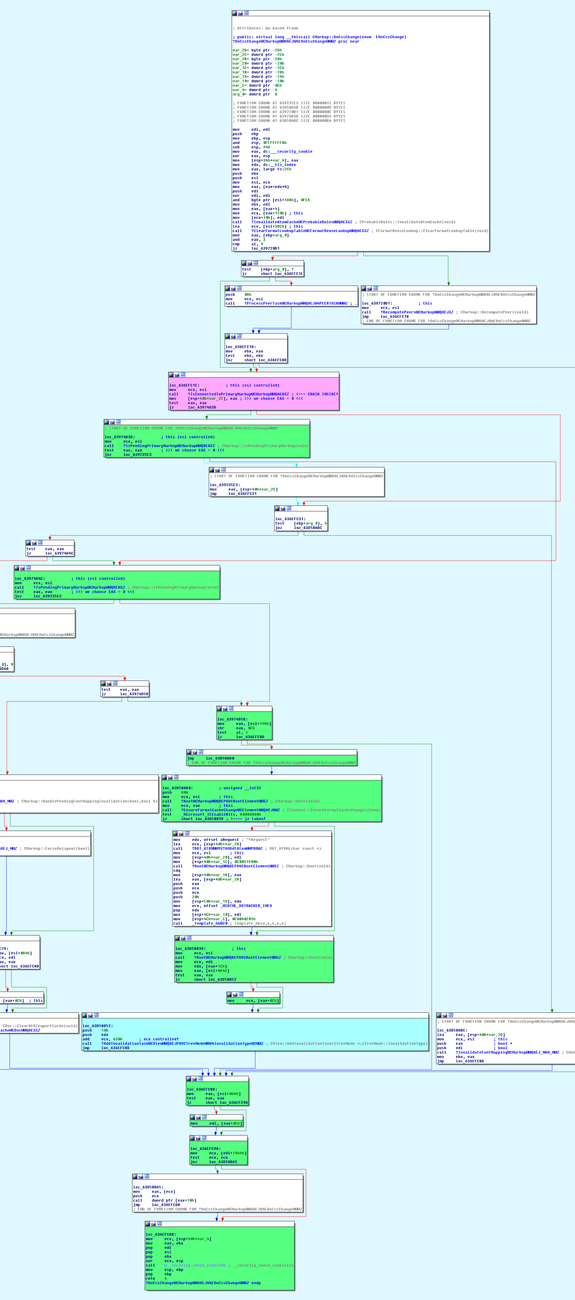Click the InvalidateAtomCache call line
The image size is (575, 1300).
pyautogui.click(x=344, y=222)
